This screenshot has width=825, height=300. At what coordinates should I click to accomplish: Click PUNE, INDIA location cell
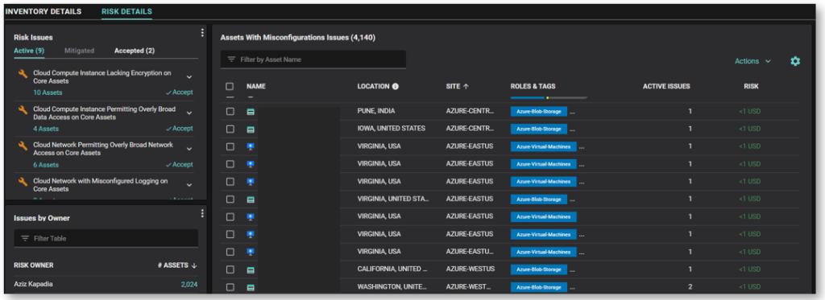[x=376, y=111]
